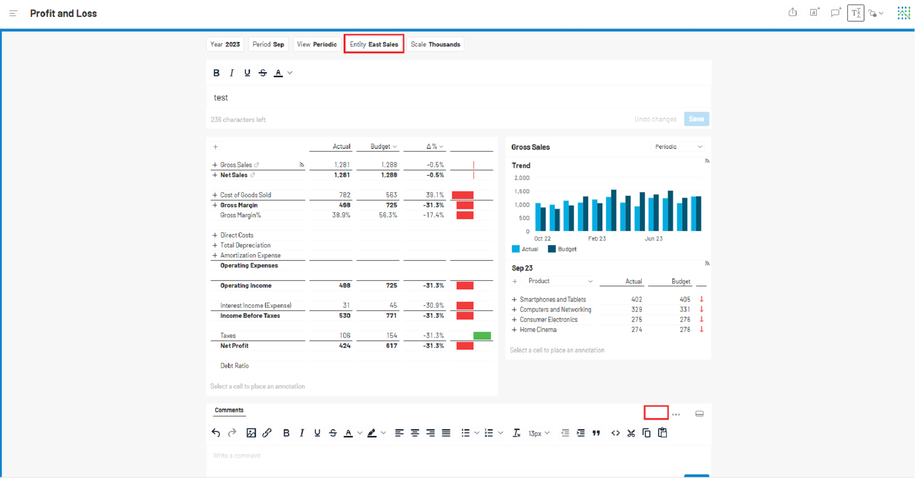The width and height of the screenshot is (915, 478).
Task: Click Undo changes link
Action: pyautogui.click(x=655, y=119)
